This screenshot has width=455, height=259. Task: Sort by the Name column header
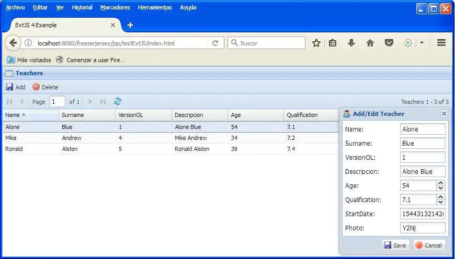pos(31,115)
